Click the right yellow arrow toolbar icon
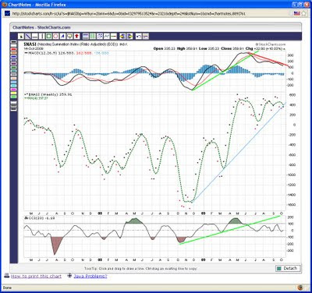Image resolution: width=312 pixels, height=293 pixels. click(x=129, y=37)
